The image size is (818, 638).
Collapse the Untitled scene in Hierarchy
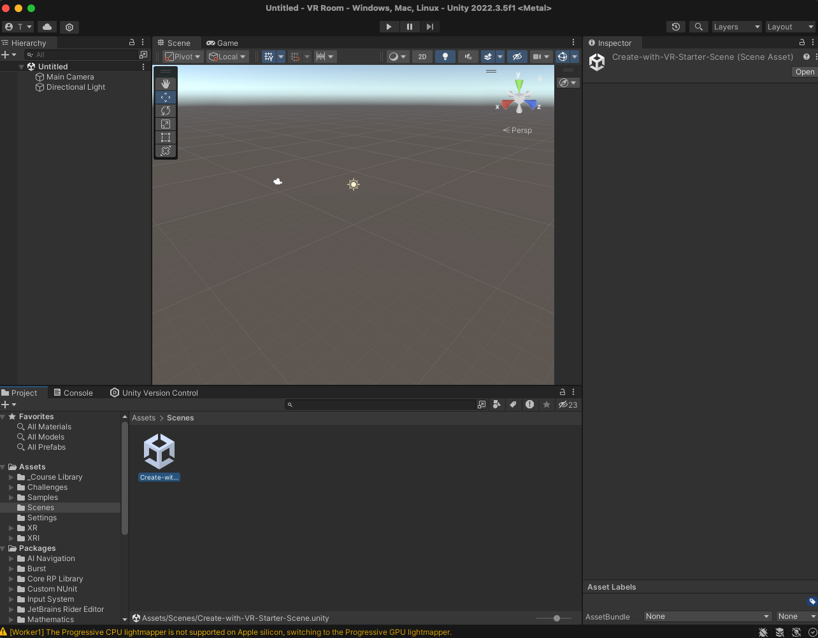pos(21,66)
